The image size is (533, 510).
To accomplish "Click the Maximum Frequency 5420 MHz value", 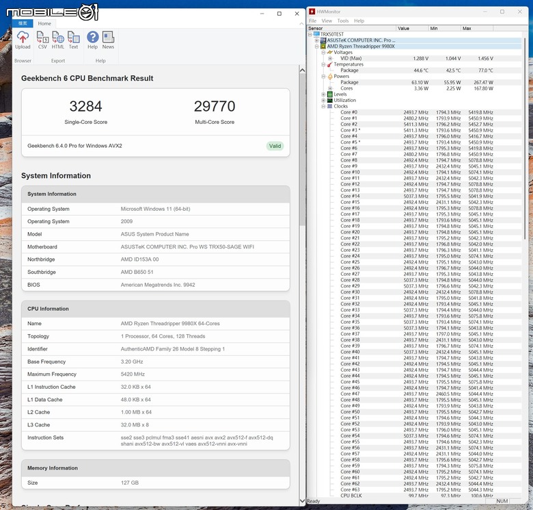I will click(133, 374).
